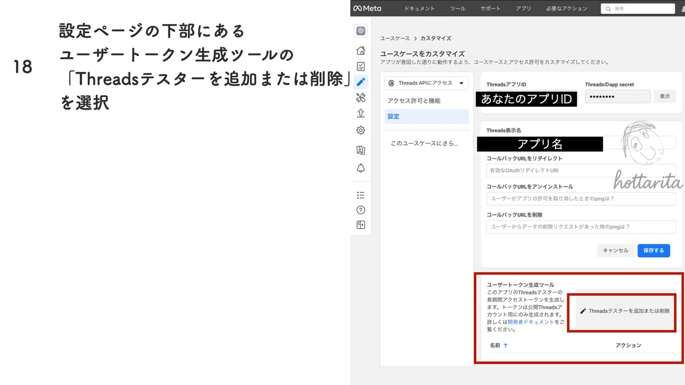This screenshot has width=685, height=385.
Task: Click the Threads logo in use case selector
Action: 391,83
